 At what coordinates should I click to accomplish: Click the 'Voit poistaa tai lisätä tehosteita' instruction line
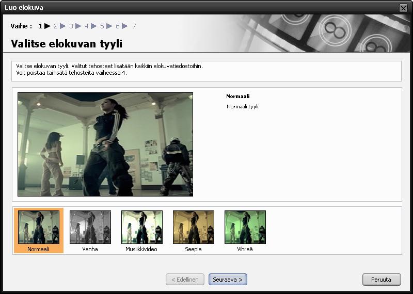coord(71,73)
